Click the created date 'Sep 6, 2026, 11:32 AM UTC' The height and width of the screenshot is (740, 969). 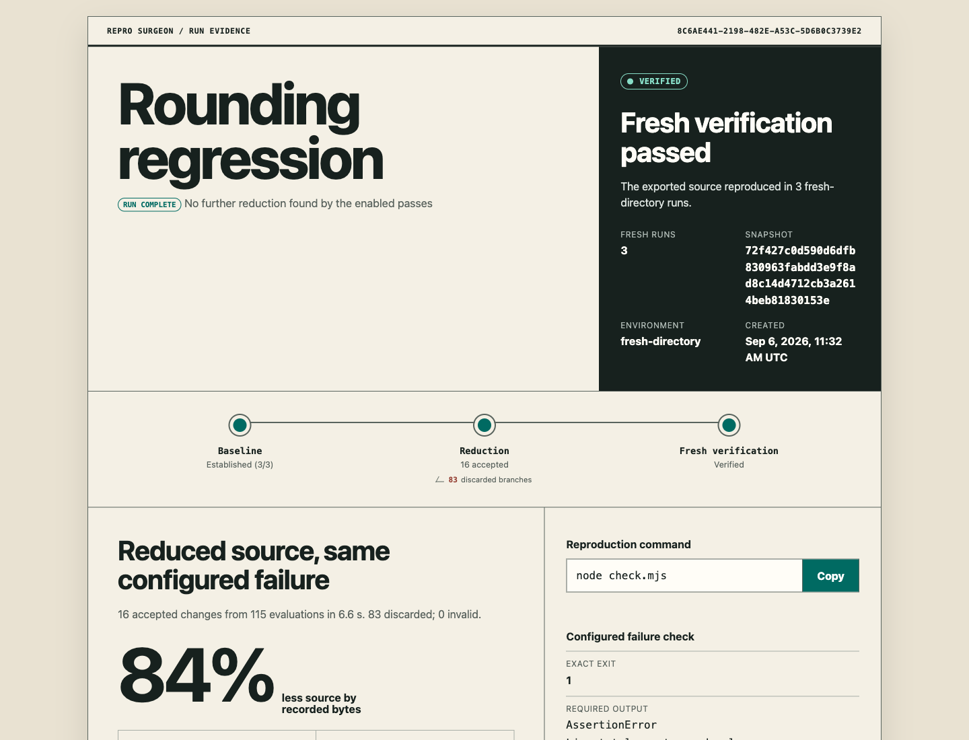coord(793,349)
